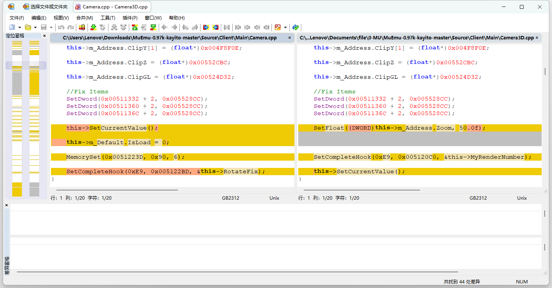Expand dropdown arrow beside Options wrench

pos(285,28)
